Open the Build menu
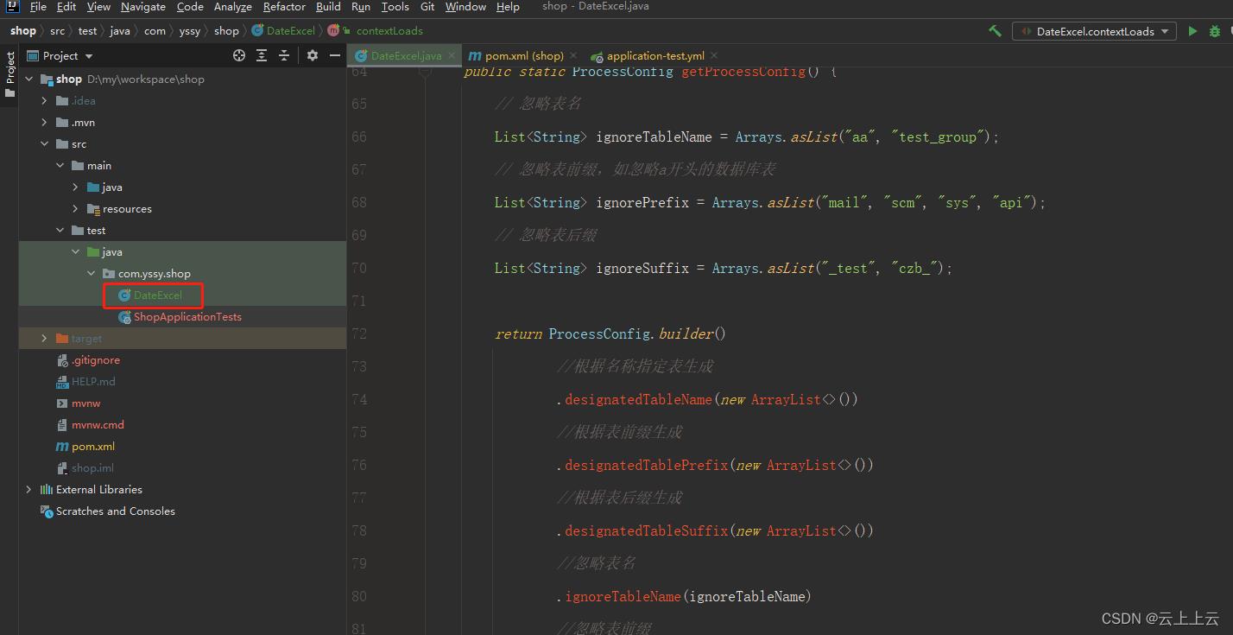 328,7
